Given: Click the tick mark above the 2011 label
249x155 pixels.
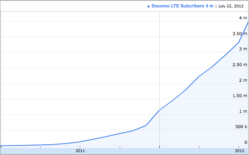Looking at the screenshot, I should pos(80,147).
